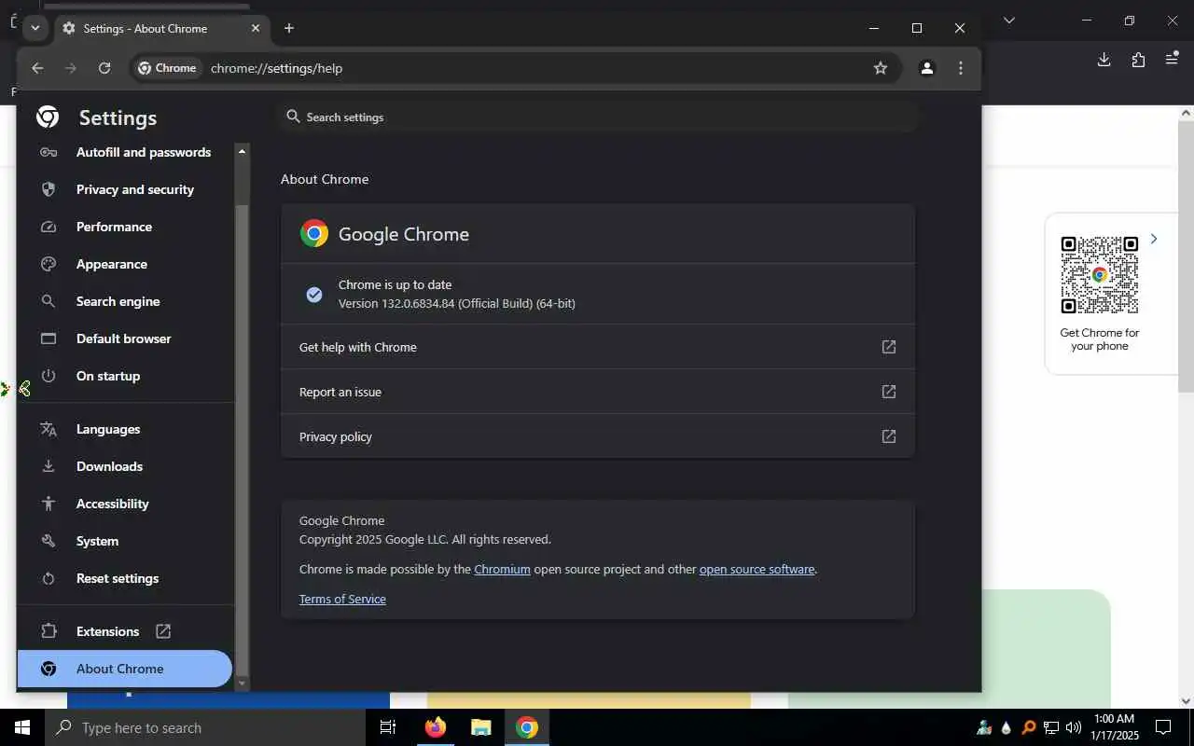Click the Privacy shield icon
Viewport: 1194px width, 746px height.
tap(49, 189)
